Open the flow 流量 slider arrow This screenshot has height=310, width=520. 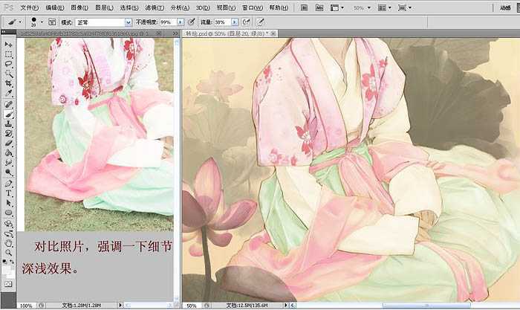click(x=235, y=22)
